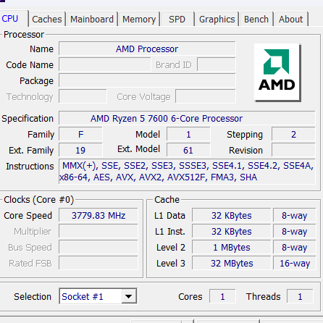Image resolution: width=323 pixels, height=323 pixels.
Task: Click the empty Rated FSB field
Action: click(x=98, y=263)
